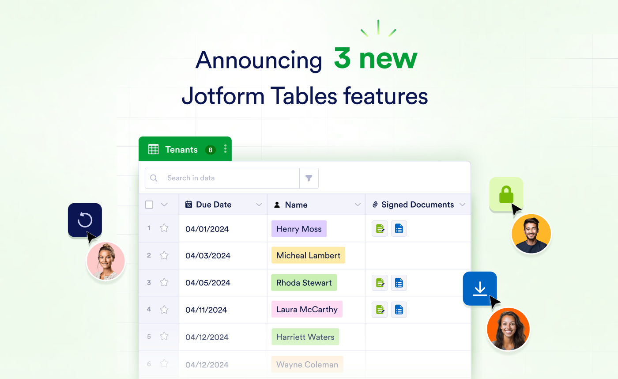Click row number 4 beside Laura McCarthy
This screenshot has height=379, width=618.
tap(149, 310)
